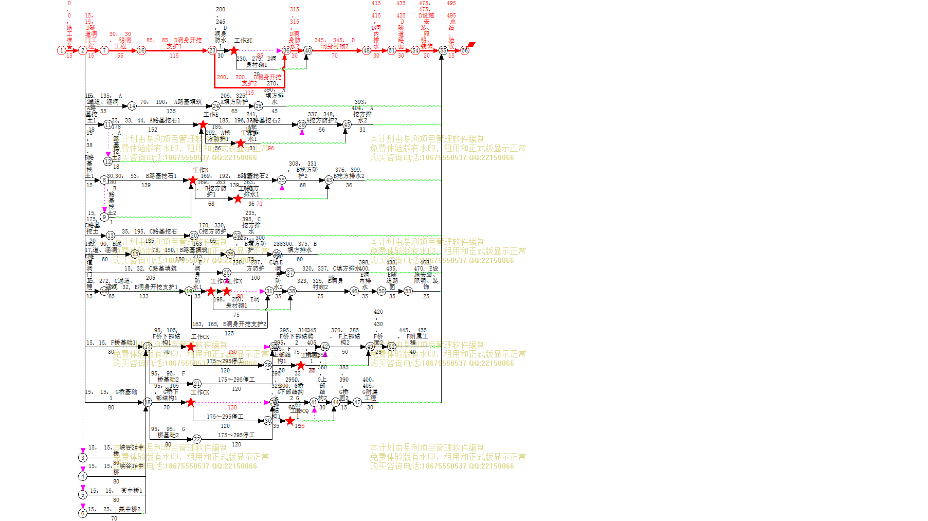The width and height of the screenshot is (928, 521).
Task: Click the 工作BT label
Action: (244, 41)
